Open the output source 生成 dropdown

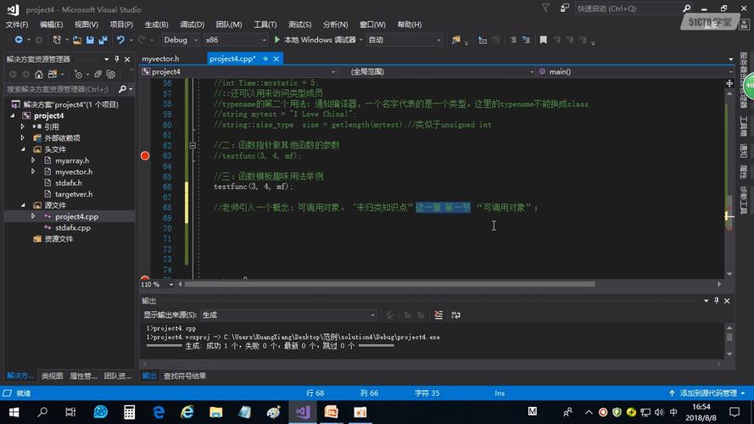pyautogui.click(x=288, y=315)
